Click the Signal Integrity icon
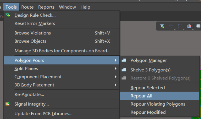The width and height of the screenshot is (201, 119). pos(8,104)
